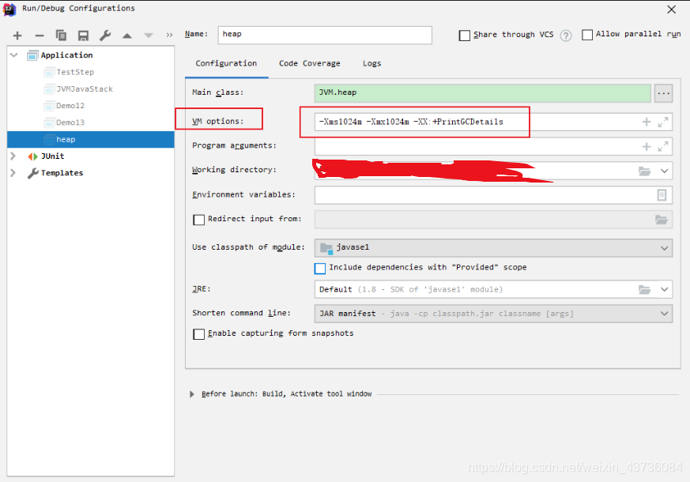Image resolution: width=690 pixels, height=482 pixels.
Task: Expand the Templates tree node
Action: [x=13, y=173]
